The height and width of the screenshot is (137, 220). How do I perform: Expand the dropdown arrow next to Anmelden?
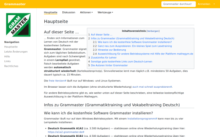tap(214, 4)
